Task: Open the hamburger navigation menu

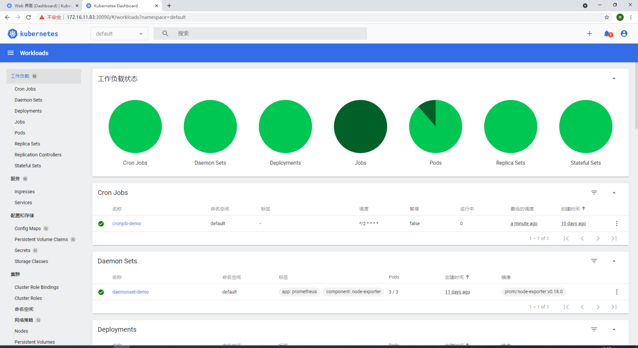Action: (x=11, y=53)
